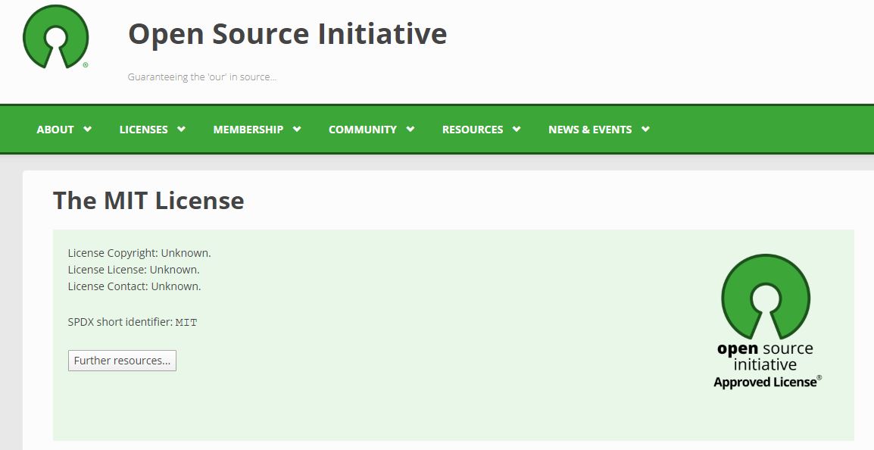Click the Further resources button
The height and width of the screenshot is (450, 874).
[122, 361]
